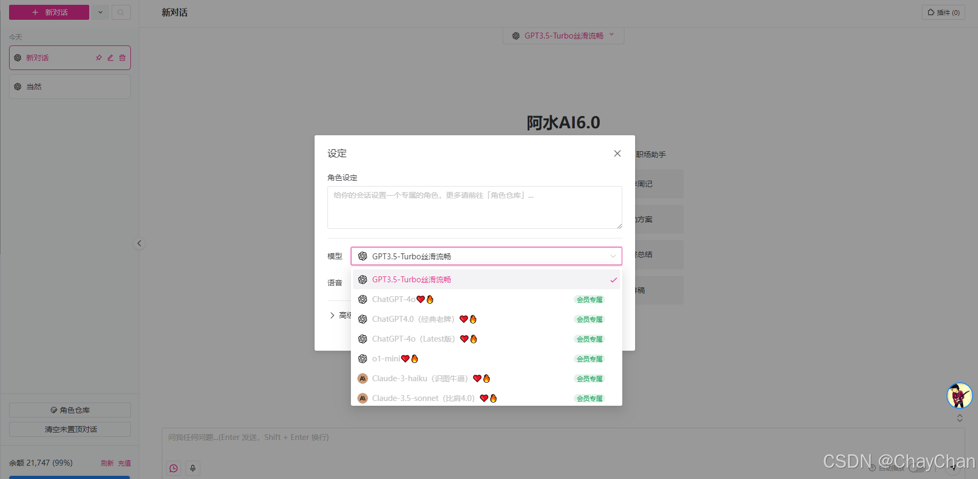The width and height of the screenshot is (978, 479).
Task: Open the 角色仓库 role library
Action: (70, 410)
